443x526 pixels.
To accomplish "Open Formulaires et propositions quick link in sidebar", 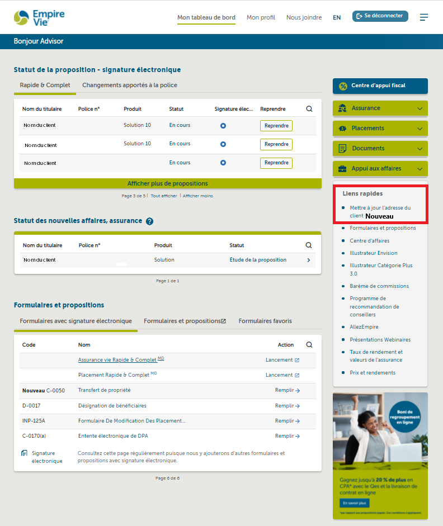I will tap(383, 228).
